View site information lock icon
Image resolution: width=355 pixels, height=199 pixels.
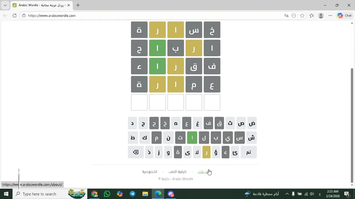click(x=24, y=16)
